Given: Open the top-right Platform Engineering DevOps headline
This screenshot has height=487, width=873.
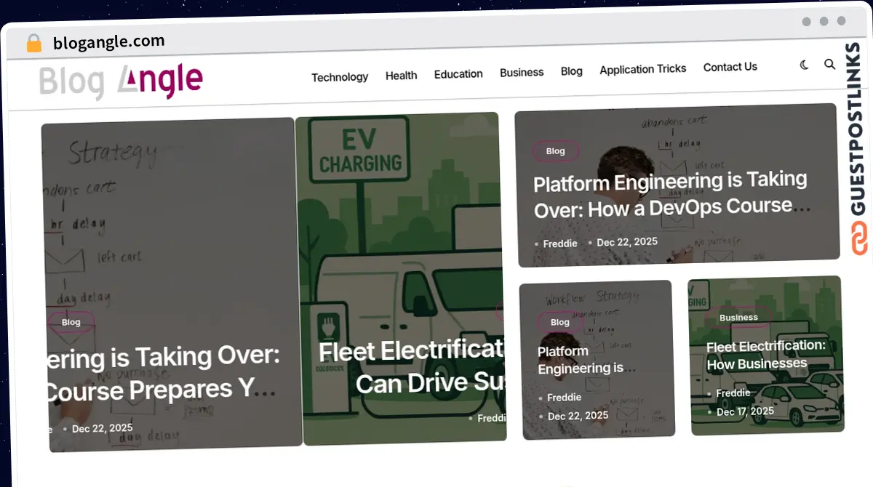Looking at the screenshot, I should (670, 195).
